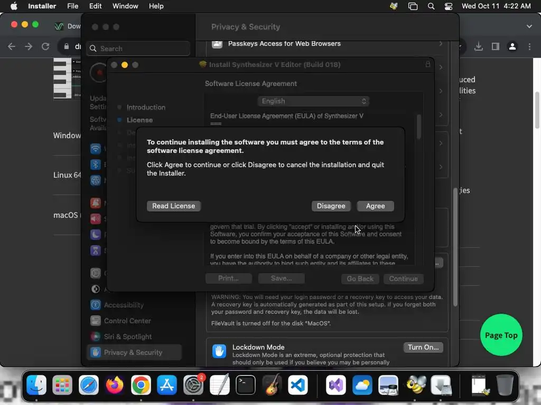Click the Disagree button
Viewport: 541px width, 405px height.
coord(331,206)
